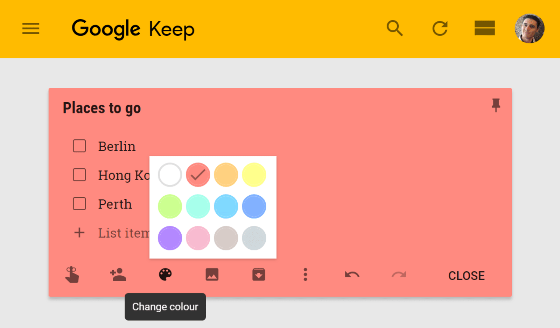Click the Places to go title field

pos(102,108)
